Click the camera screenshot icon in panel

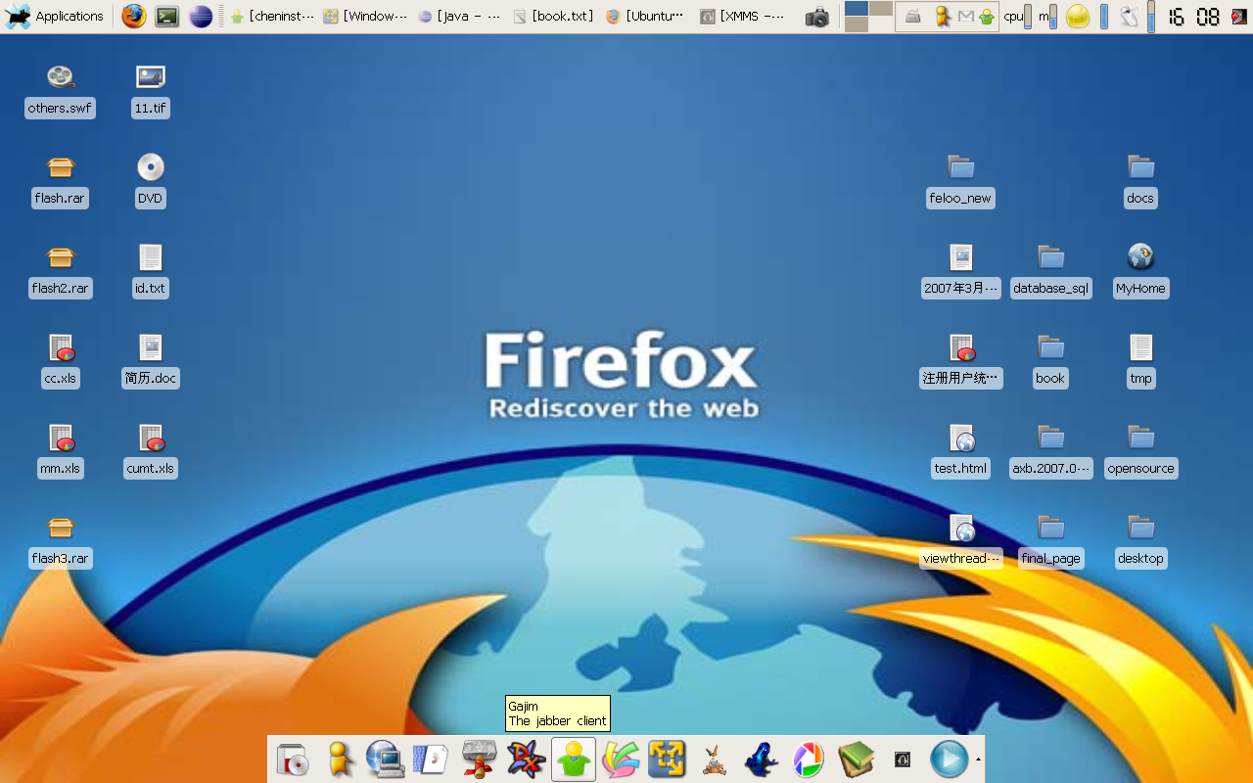click(817, 17)
